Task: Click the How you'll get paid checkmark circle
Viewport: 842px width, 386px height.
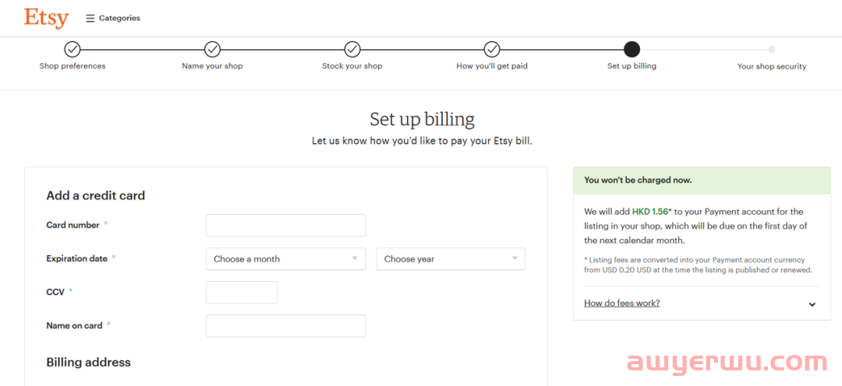Action: (492, 49)
